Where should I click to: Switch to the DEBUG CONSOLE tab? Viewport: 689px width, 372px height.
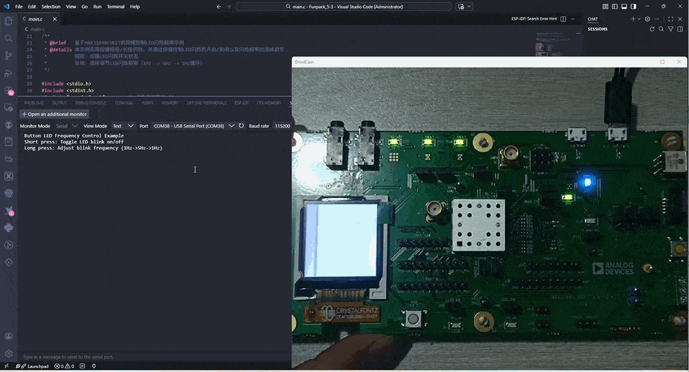pyautogui.click(x=90, y=103)
